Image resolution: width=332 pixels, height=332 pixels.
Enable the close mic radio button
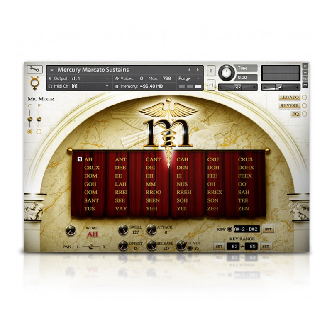point(29,132)
